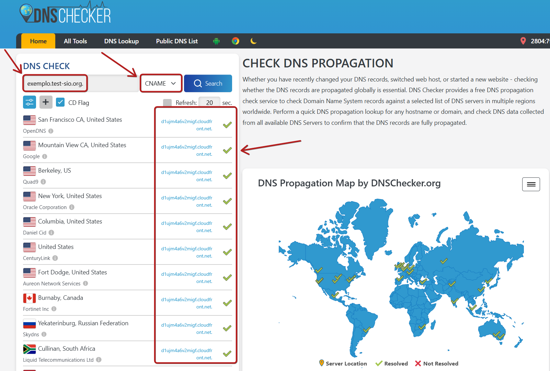Open the DNS Lookup menu item
This screenshot has height=371, width=550.
tap(122, 41)
